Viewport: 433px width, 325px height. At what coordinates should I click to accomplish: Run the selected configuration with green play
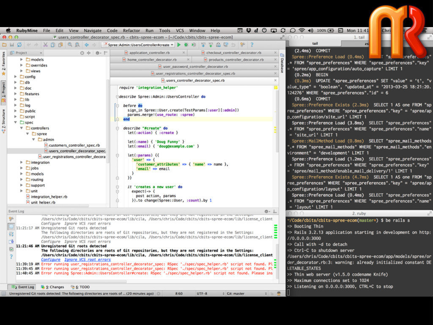[x=179, y=45]
